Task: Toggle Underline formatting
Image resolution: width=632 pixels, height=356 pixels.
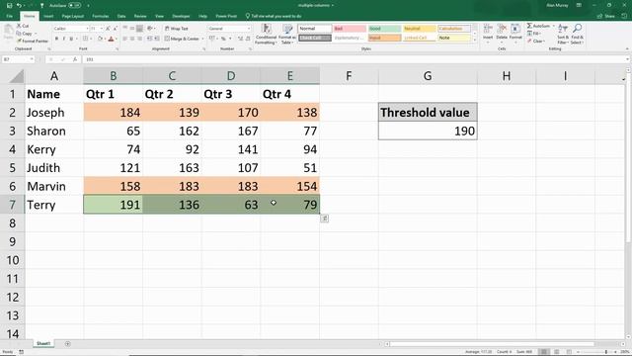Action: click(x=71, y=39)
